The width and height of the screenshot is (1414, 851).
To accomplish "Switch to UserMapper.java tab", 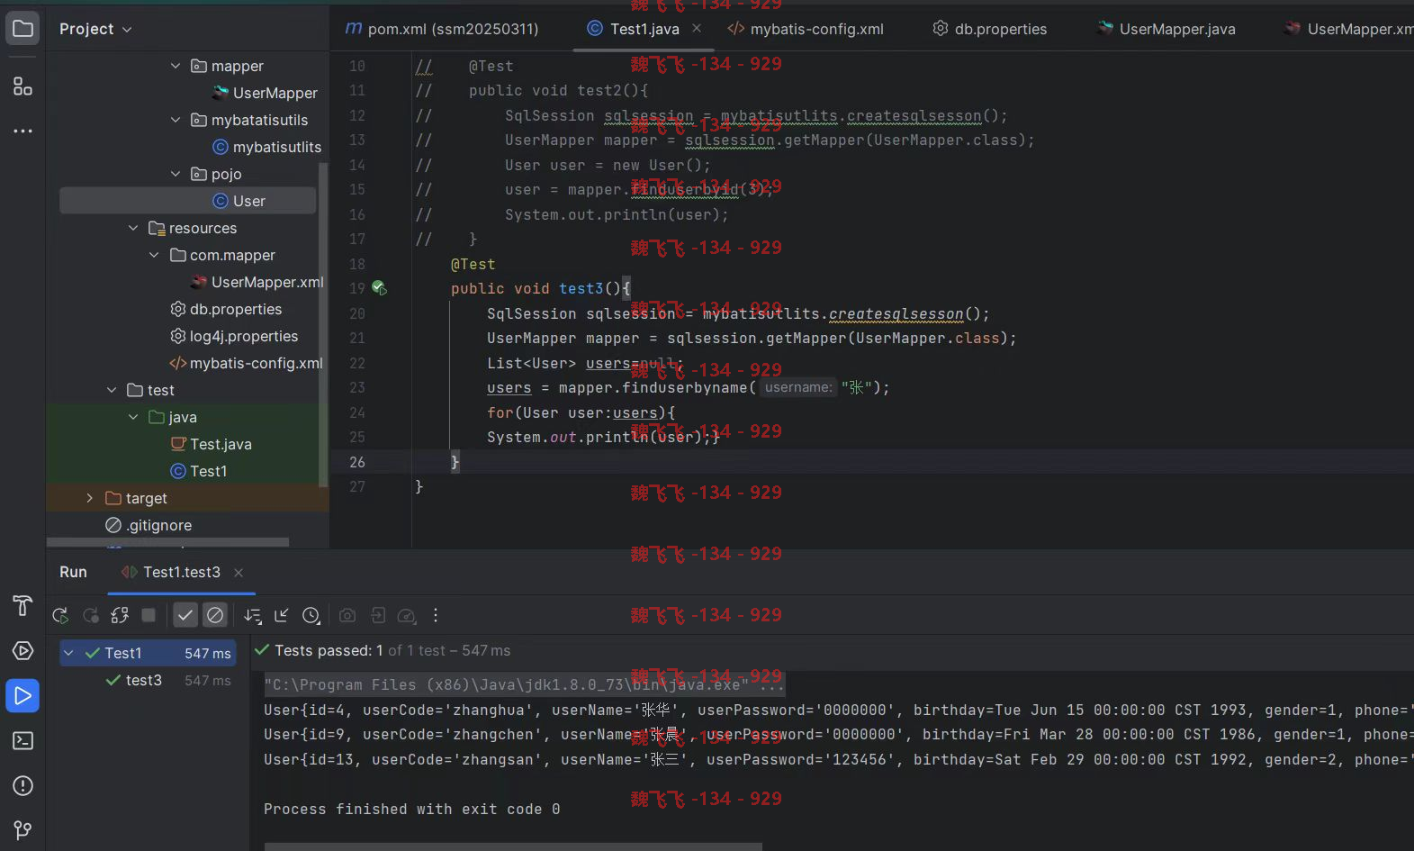I will coord(1166,29).
